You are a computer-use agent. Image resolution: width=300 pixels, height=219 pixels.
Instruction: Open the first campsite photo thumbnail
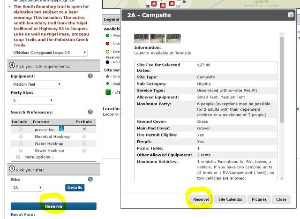tap(142, 38)
